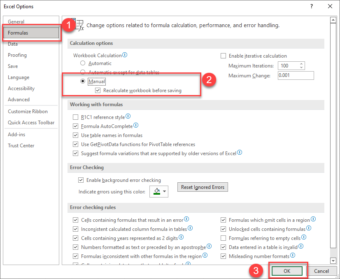Viewport: 340px width, 279px height.
Task: Click the vertical scrollbar thumb
Action: 333,135
